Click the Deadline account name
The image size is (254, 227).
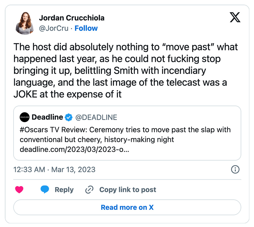(47, 117)
